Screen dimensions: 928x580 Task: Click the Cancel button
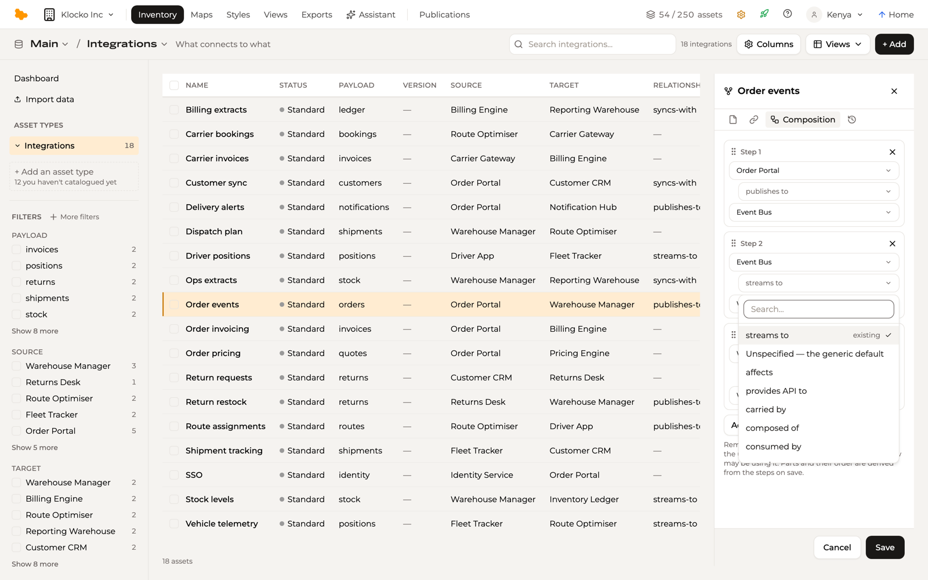click(x=837, y=548)
